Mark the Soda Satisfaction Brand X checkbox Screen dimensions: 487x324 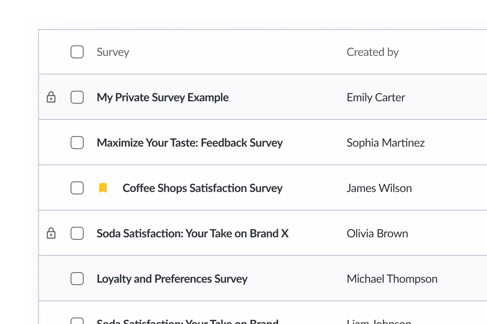[77, 233]
